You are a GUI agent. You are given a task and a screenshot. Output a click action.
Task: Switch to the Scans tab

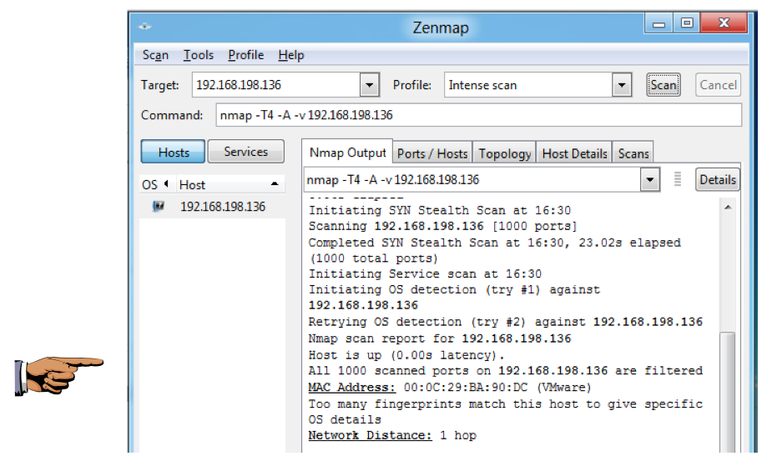633,154
